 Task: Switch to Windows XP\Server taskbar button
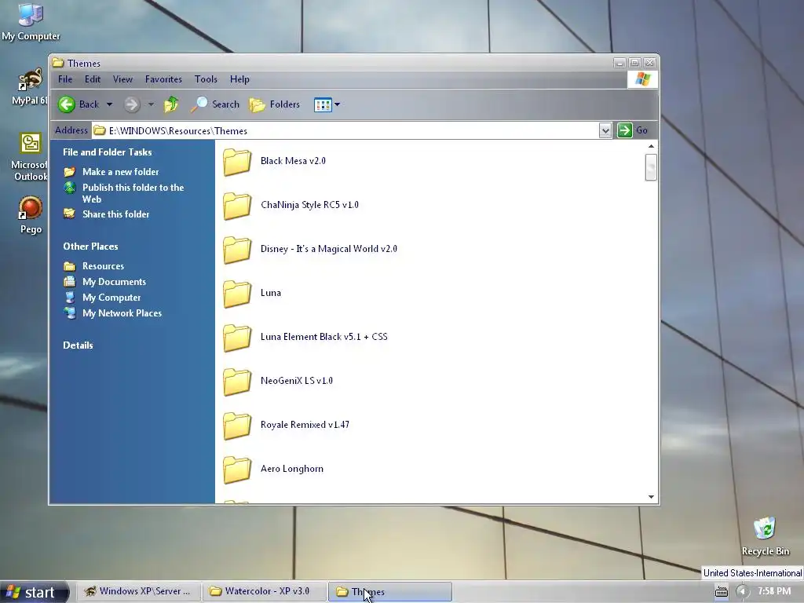point(138,592)
